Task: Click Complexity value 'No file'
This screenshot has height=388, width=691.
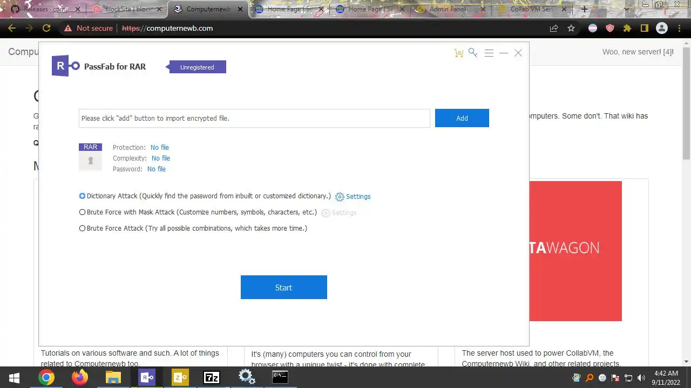Action: pyautogui.click(x=161, y=158)
